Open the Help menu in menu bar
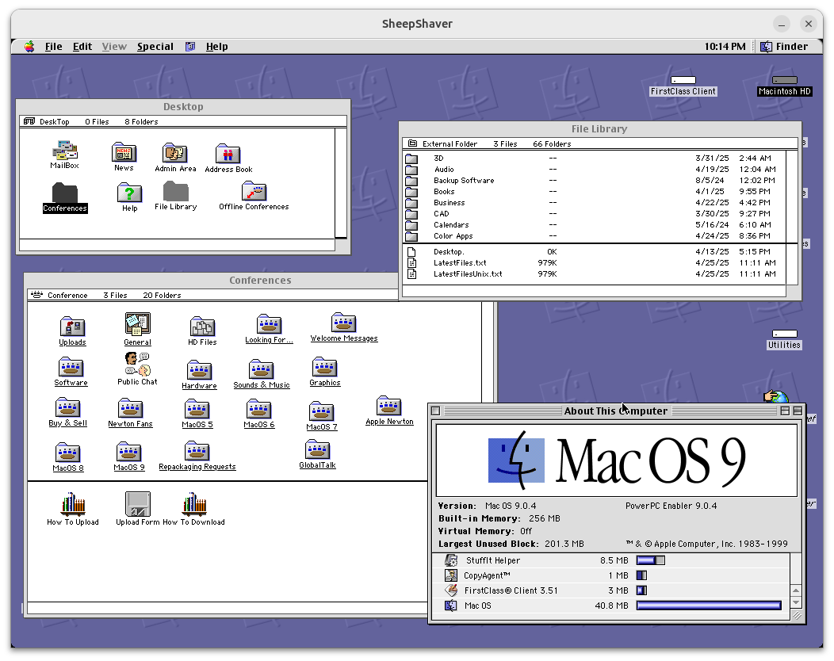This screenshot has width=834, height=661. tap(217, 46)
